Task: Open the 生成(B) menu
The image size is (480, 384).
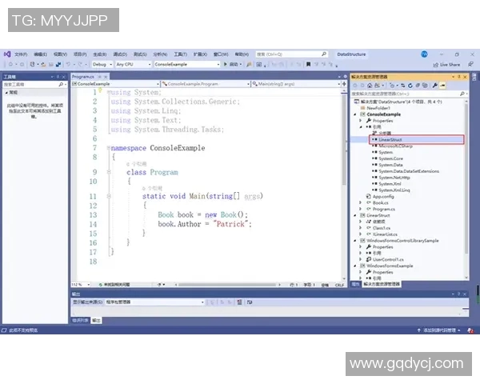Action: (x=100, y=54)
